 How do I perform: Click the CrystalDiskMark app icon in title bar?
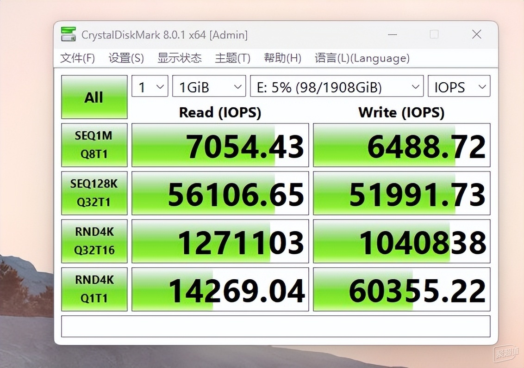[69, 34]
